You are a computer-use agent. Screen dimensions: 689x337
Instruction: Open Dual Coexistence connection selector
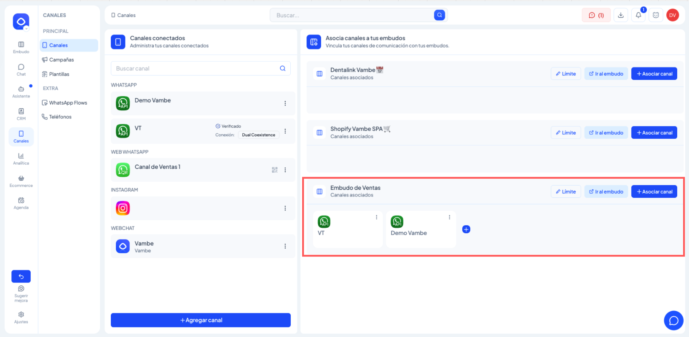258,135
